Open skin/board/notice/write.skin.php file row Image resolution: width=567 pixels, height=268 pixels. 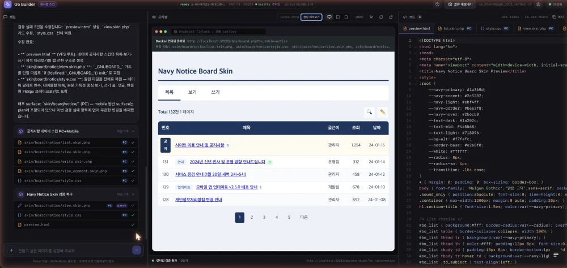coord(77,161)
